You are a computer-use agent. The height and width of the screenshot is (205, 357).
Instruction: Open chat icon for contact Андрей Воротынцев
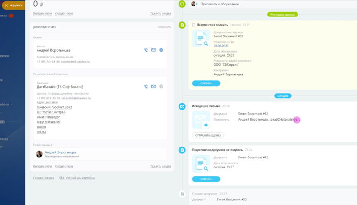(161, 50)
